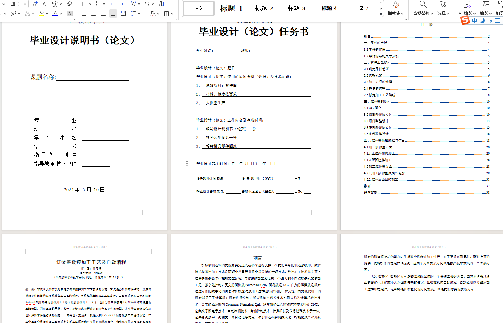Click the Sogou input method S logo

coord(465,20)
